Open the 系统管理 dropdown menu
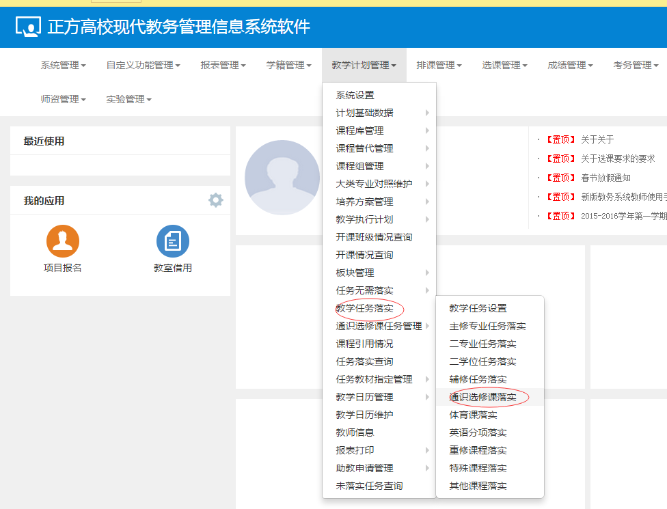The image size is (667, 509). [x=63, y=65]
